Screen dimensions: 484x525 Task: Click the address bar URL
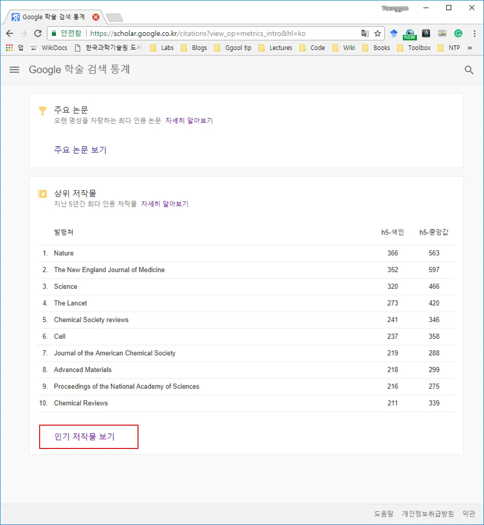coord(198,33)
